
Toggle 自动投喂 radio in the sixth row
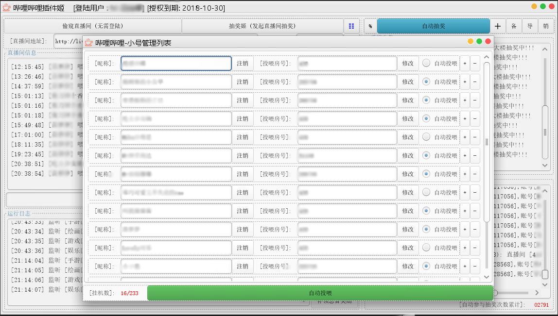(x=426, y=155)
